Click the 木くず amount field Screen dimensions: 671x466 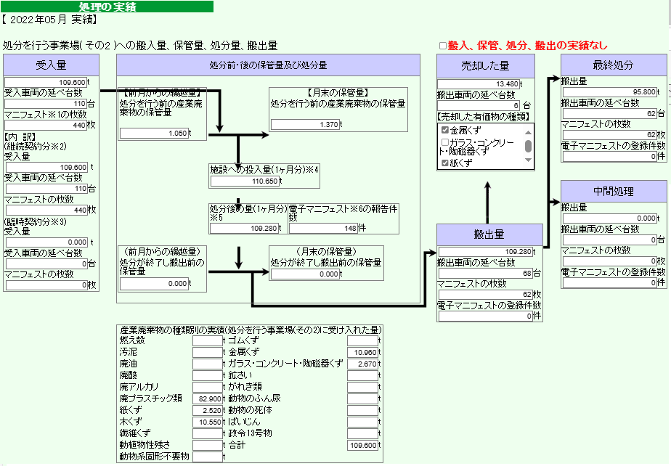point(208,422)
